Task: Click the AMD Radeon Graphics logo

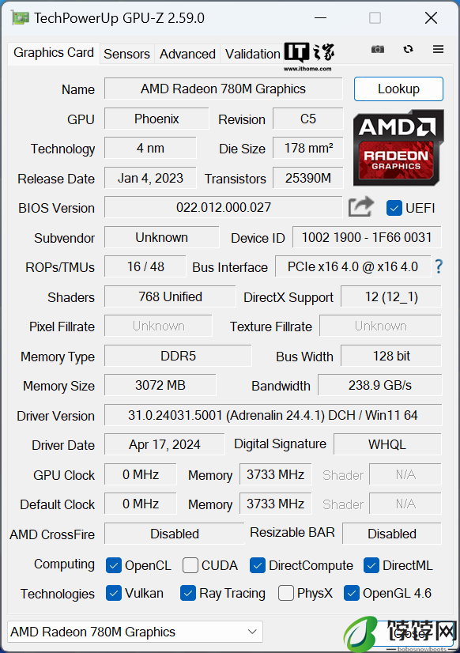Action: point(398,148)
